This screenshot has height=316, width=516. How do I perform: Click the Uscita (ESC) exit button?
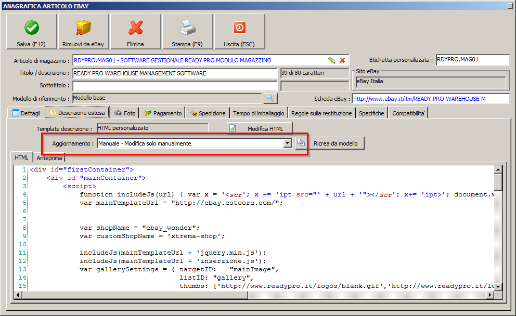click(240, 32)
